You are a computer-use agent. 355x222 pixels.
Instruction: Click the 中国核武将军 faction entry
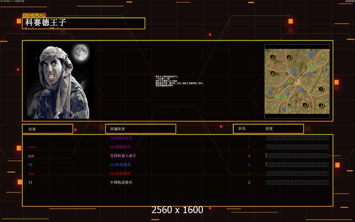click(121, 182)
